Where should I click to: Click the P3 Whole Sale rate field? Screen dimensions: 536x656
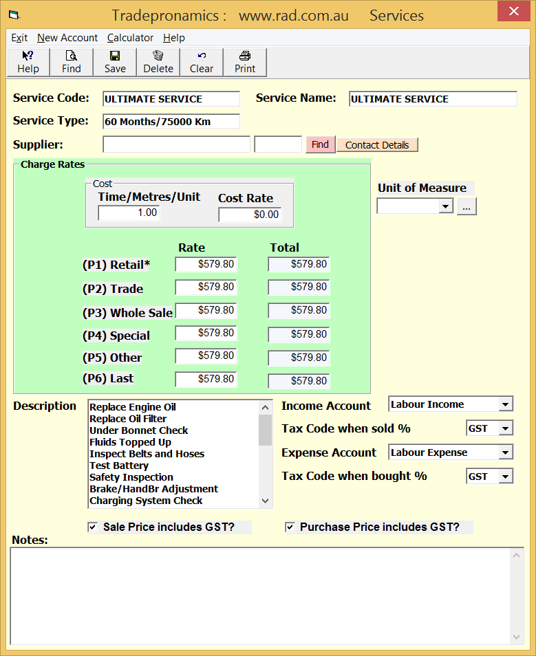(206, 310)
